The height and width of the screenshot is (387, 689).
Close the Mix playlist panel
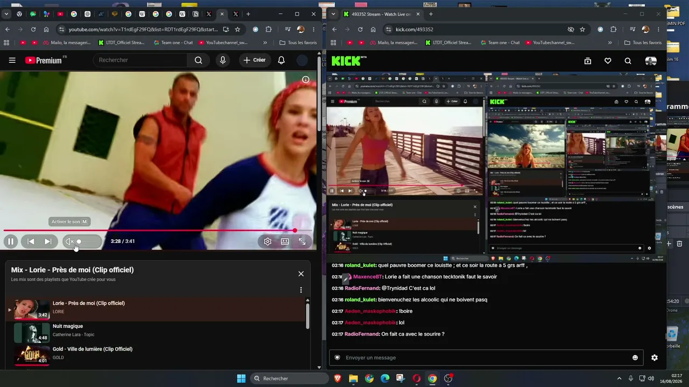point(301,274)
